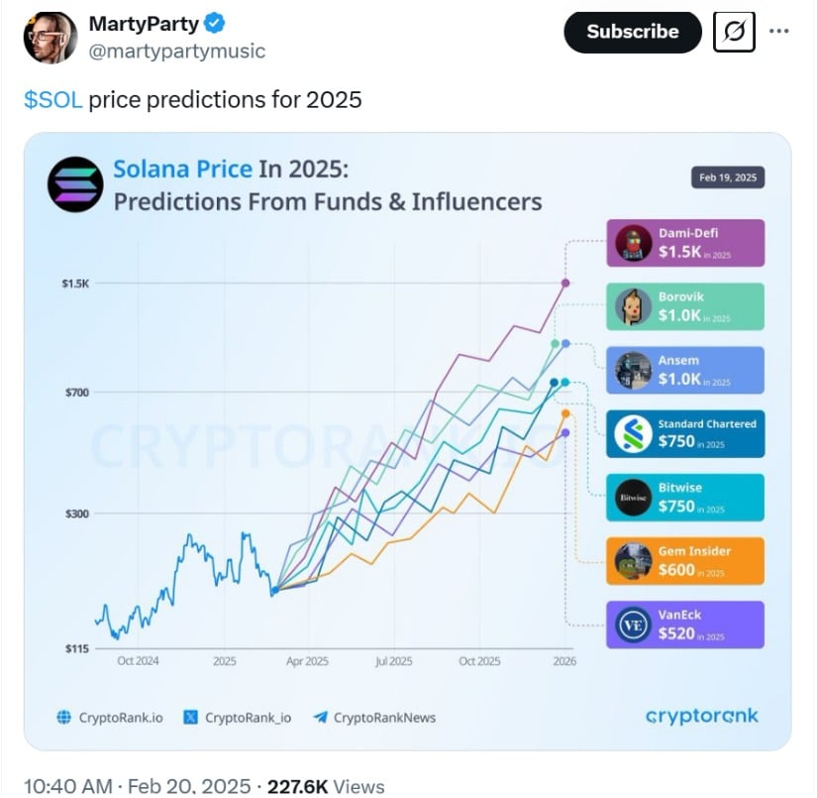The height and width of the screenshot is (798, 817).
Task: Click the Standard Chartered logo icon
Action: 633,434
